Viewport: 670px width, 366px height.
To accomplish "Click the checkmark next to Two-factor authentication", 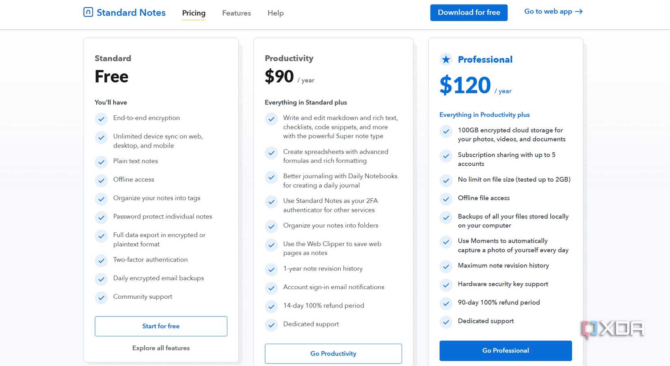I will pos(101,260).
